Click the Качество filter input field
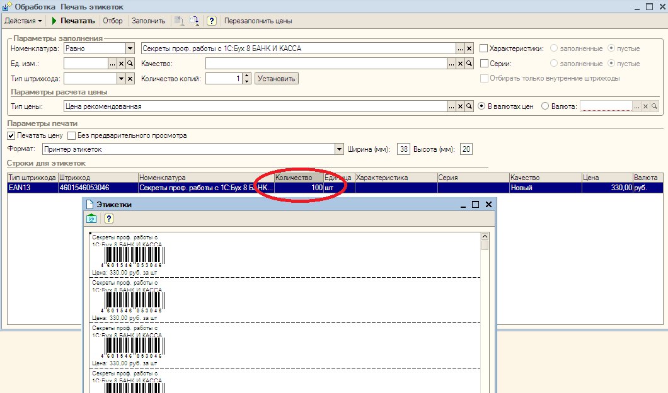 (326, 64)
